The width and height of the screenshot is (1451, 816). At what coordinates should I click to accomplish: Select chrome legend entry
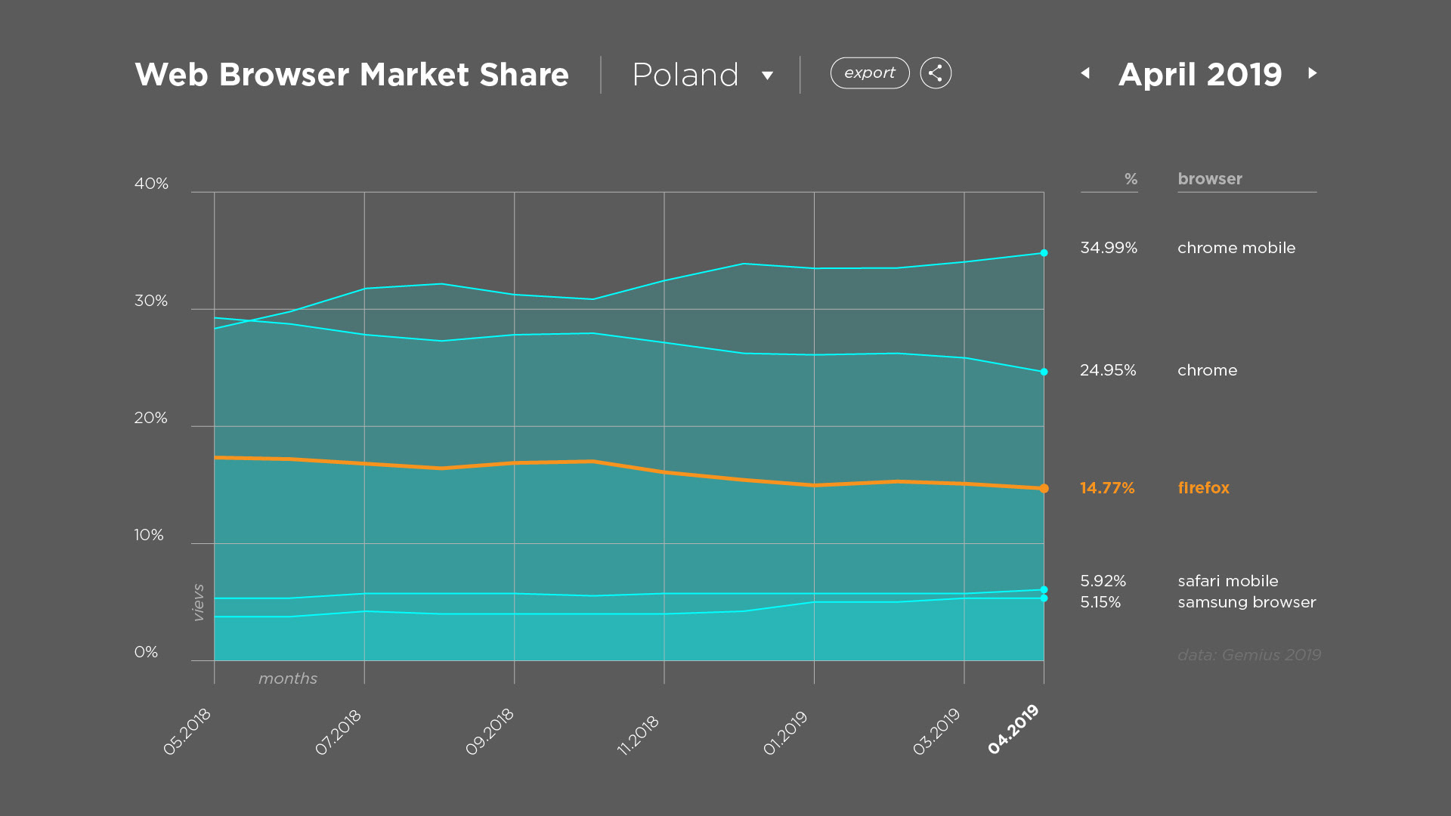(1207, 370)
